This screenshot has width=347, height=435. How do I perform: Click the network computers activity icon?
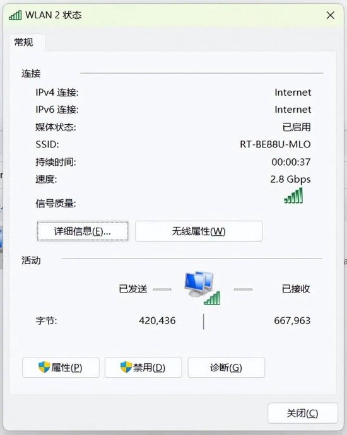coord(199,284)
